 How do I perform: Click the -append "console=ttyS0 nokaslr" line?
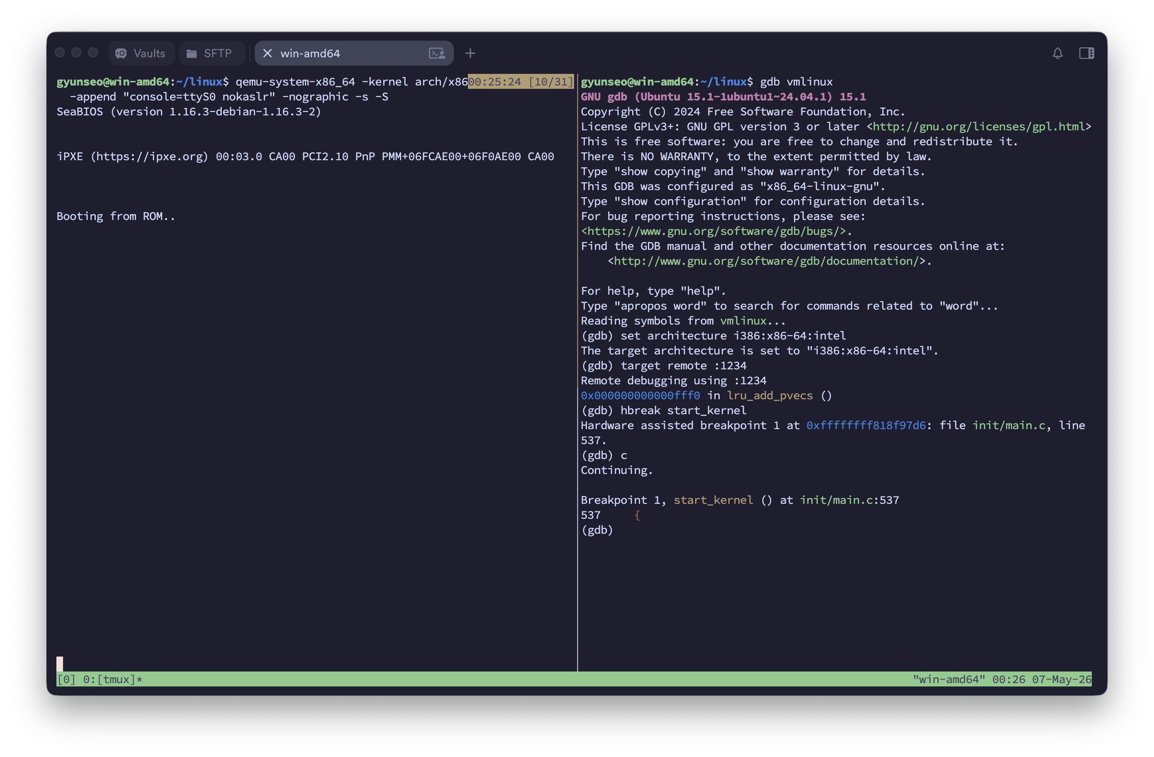(229, 97)
